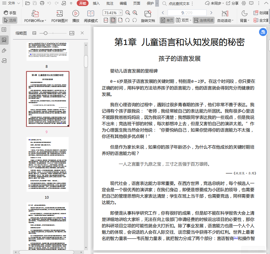
Task: Click the large thumbnail size icon
Action: (72, 33)
